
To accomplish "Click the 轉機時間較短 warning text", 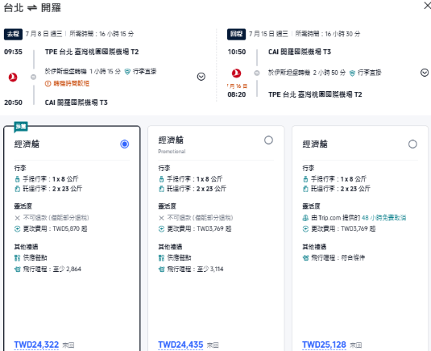I will [x=72, y=83].
